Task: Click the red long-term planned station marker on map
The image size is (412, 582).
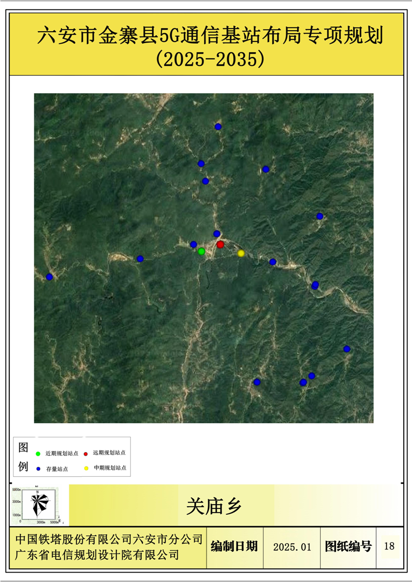Action: 220,244
